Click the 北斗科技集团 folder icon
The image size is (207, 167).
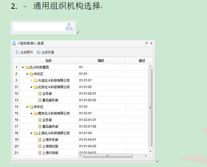point(27,67)
